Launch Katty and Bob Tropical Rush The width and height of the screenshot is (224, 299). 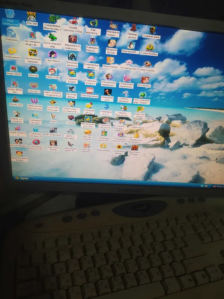pos(53,90)
